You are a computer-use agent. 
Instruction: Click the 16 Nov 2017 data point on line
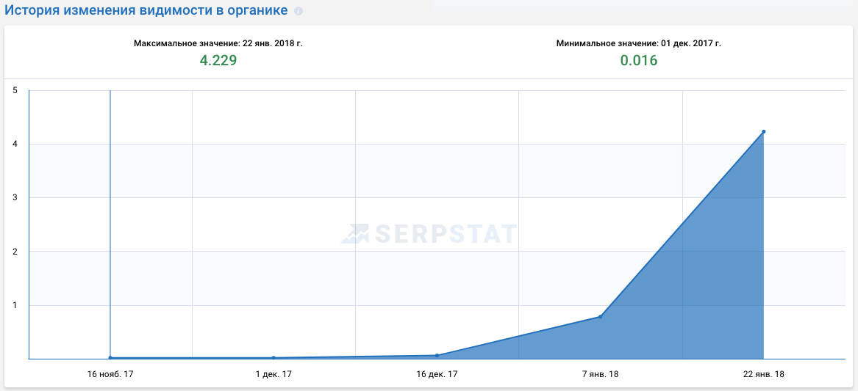110,358
